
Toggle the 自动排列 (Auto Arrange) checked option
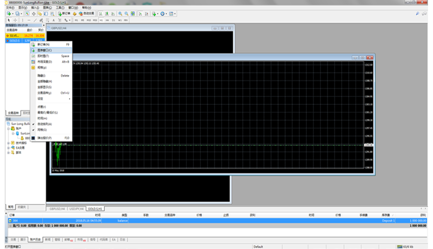click(x=45, y=124)
